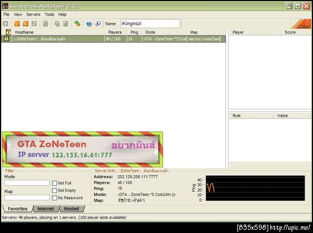Click the Add Server orange checkmark icon
The width and height of the screenshot is (313, 233).
(17, 24)
